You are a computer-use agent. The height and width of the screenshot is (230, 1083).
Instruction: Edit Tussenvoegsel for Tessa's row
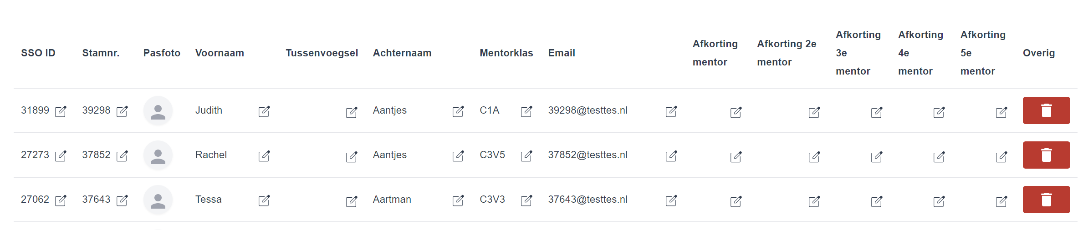coord(352,201)
